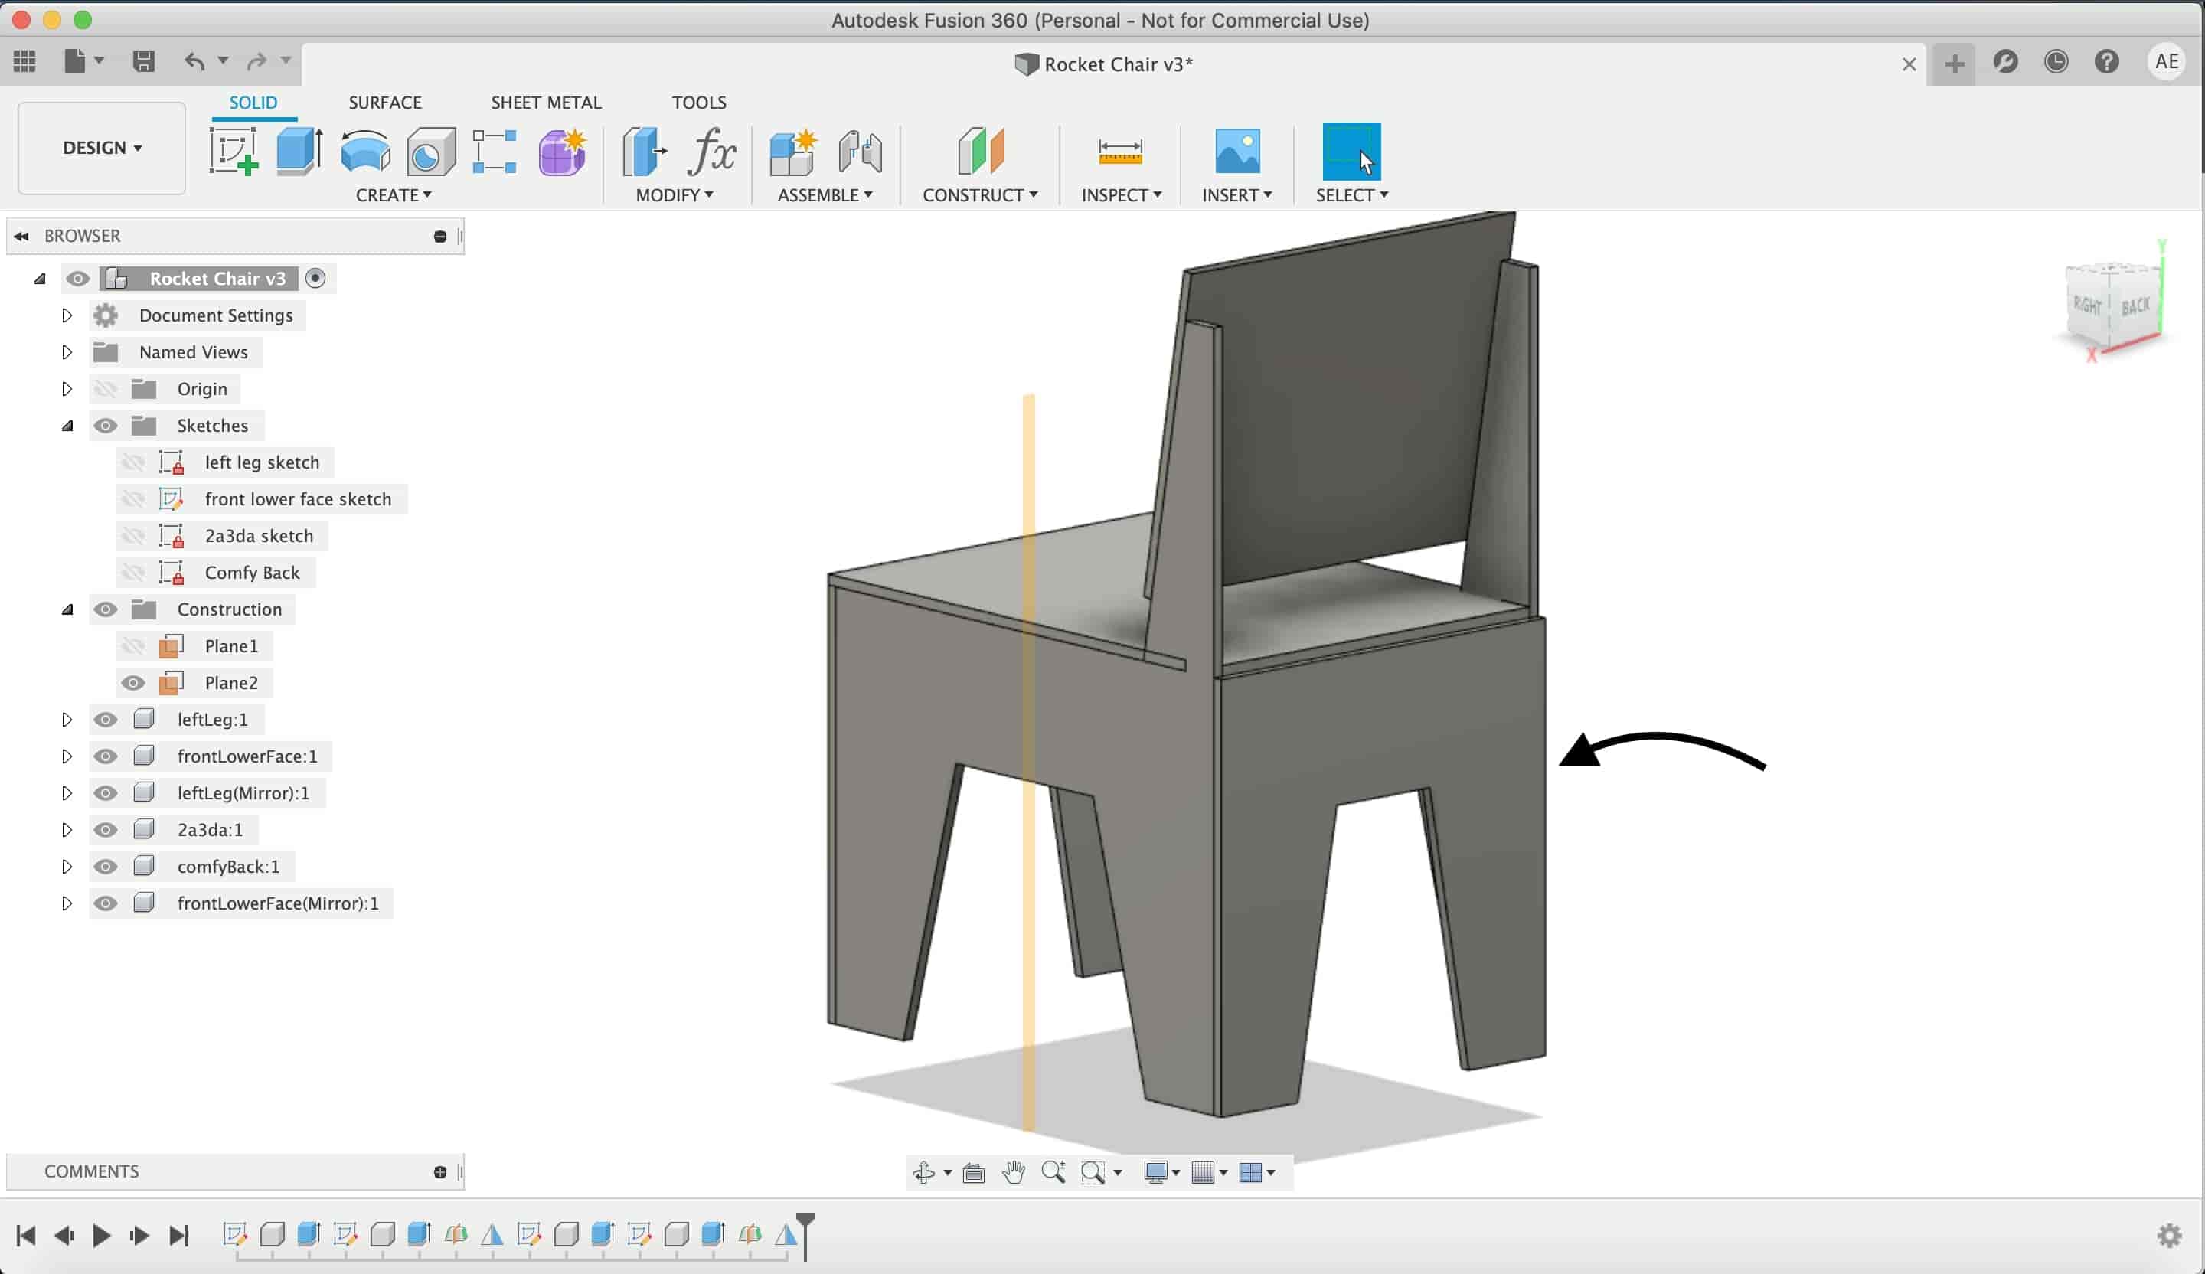Open Change Parameters fx icon
This screenshot has height=1274, width=2205.
point(710,152)
